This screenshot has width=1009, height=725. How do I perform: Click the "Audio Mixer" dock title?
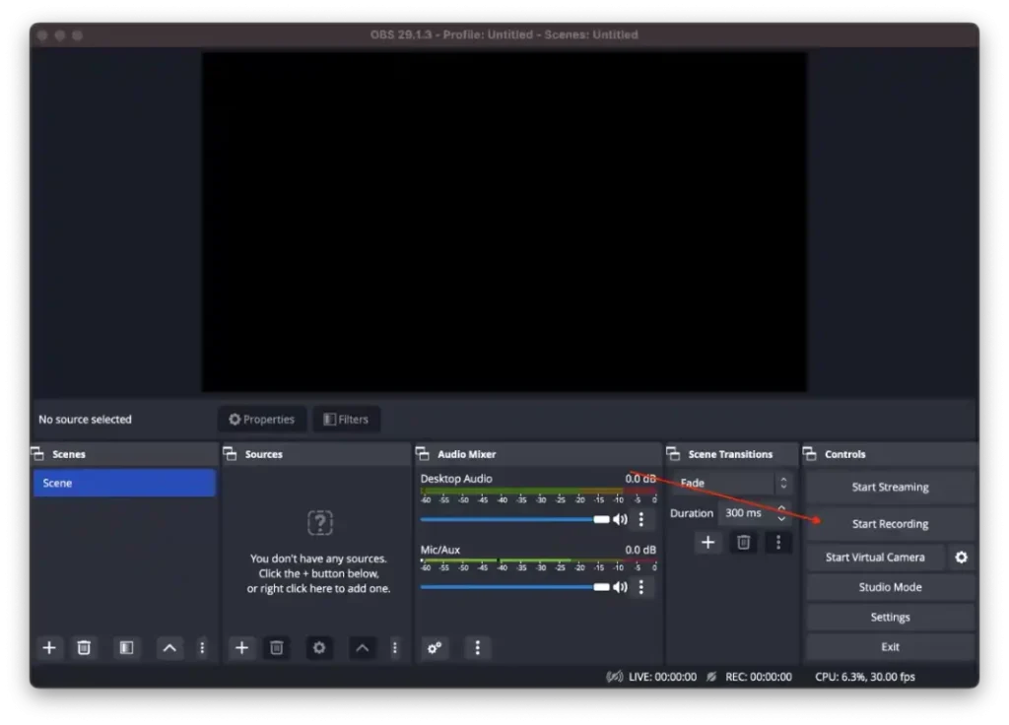tap(466, 454)
